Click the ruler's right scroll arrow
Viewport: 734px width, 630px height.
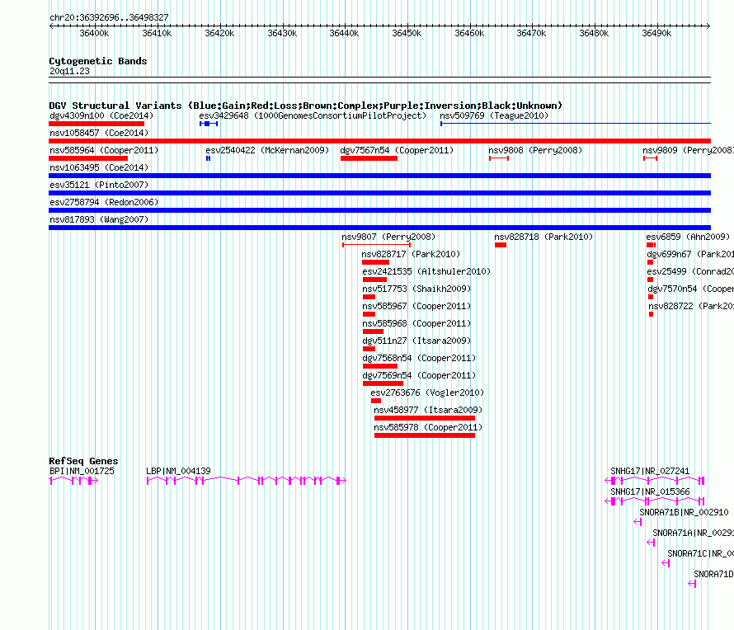click(708, 26)
